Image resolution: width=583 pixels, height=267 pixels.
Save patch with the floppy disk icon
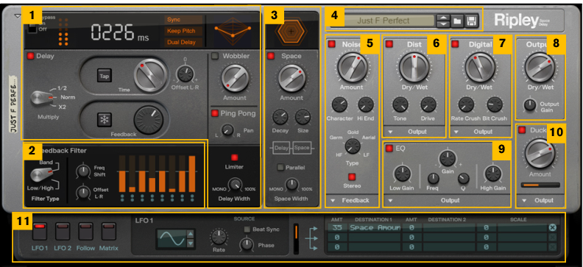(472, 21)
